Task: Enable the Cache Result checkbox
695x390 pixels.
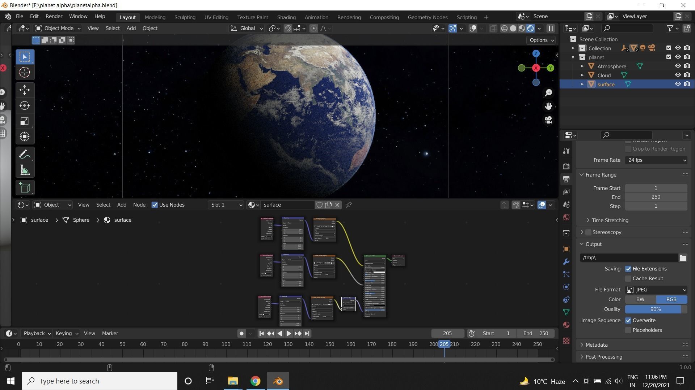Action: [628, 278]
